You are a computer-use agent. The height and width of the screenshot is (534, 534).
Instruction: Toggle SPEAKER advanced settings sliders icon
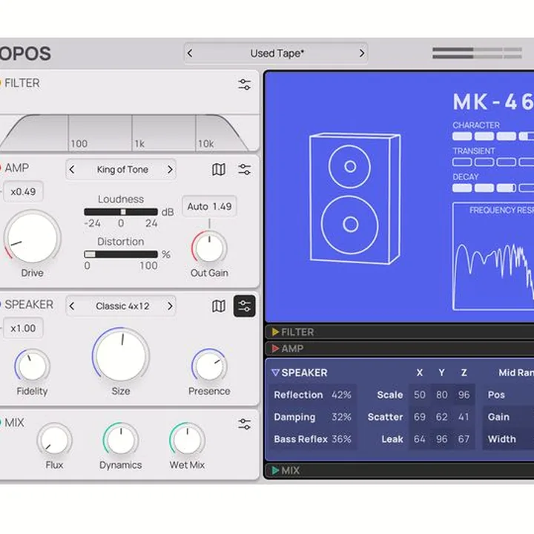click(245, 306)
